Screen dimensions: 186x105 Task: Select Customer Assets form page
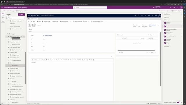click(17, 21)
